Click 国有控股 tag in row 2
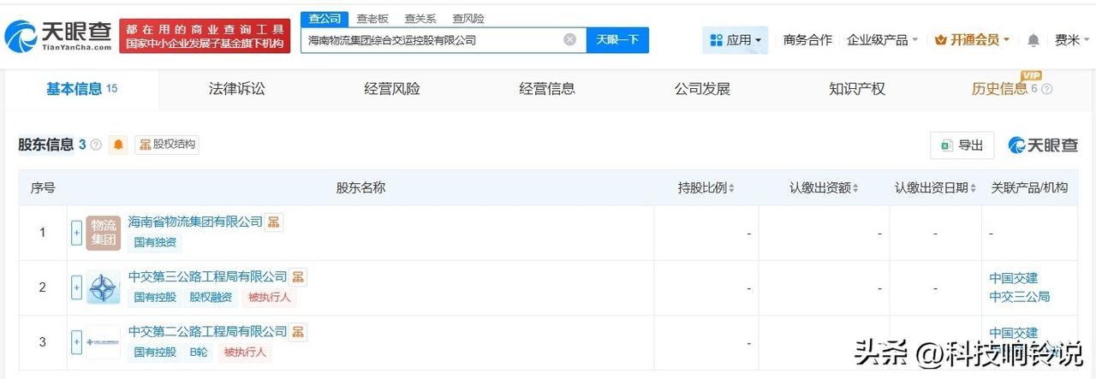 155,298
